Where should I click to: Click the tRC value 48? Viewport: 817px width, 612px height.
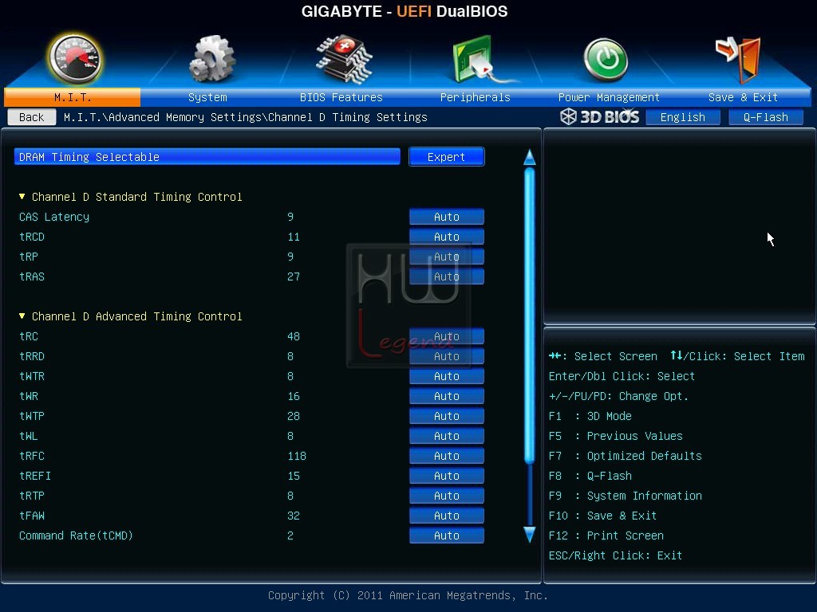tap(294, 336)
